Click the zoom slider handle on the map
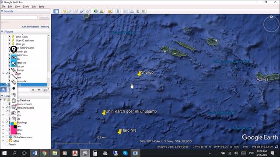 271,48
